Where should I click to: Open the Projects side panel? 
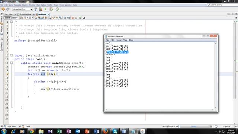tap(1, 20)
